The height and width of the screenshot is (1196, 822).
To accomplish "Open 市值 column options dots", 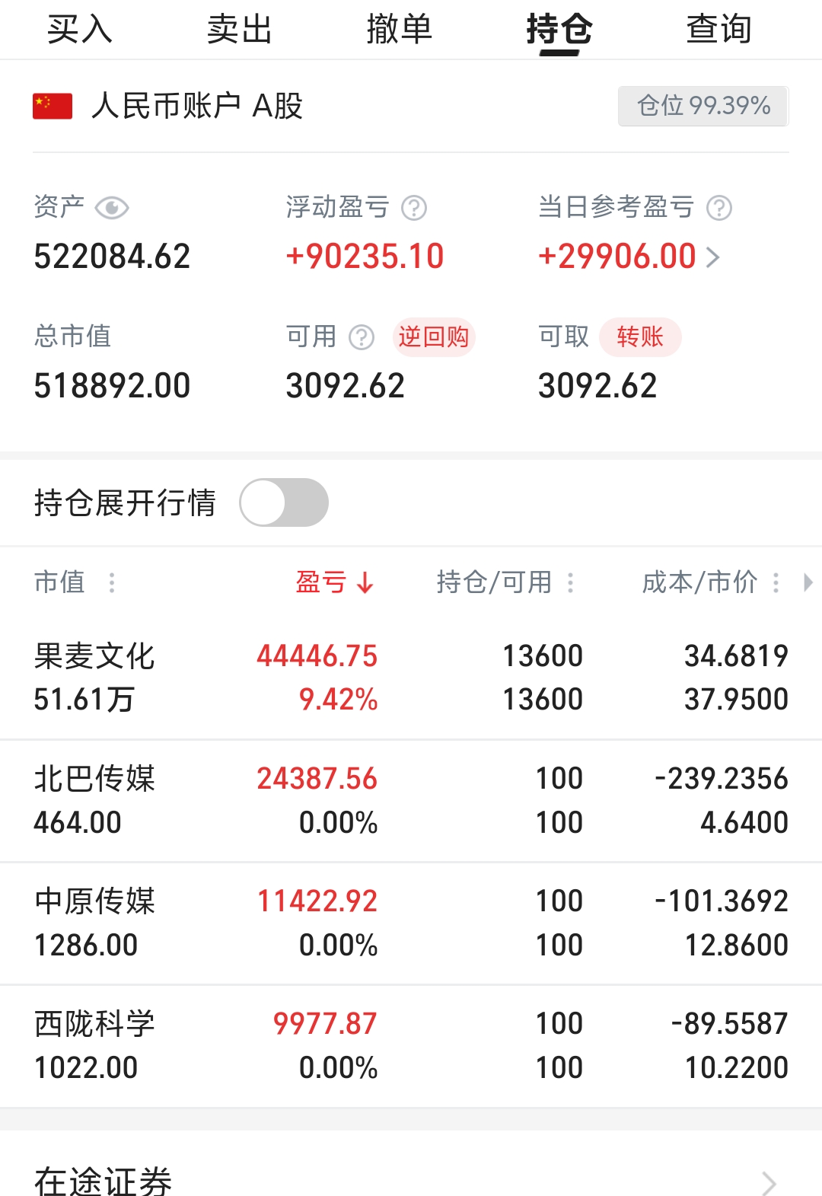I will pyautogui.click(x=112, y=583).
